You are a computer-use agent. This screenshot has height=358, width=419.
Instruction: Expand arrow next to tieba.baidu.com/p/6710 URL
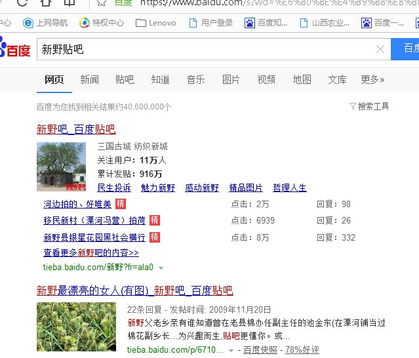231,350
